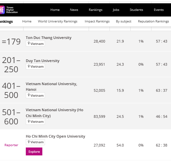The image size is (171, 163).
Task: Open the Ho Chi Minh City Open University link
Action: 56,136
